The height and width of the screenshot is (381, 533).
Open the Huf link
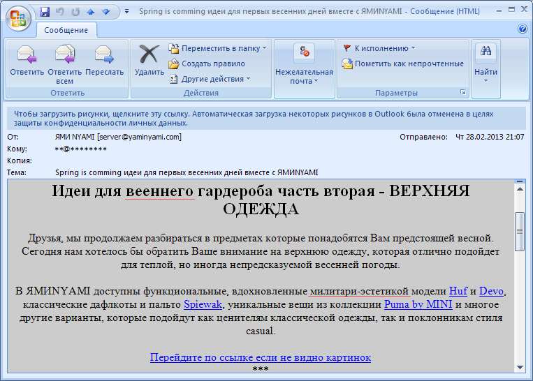click(x=458, y=291)
